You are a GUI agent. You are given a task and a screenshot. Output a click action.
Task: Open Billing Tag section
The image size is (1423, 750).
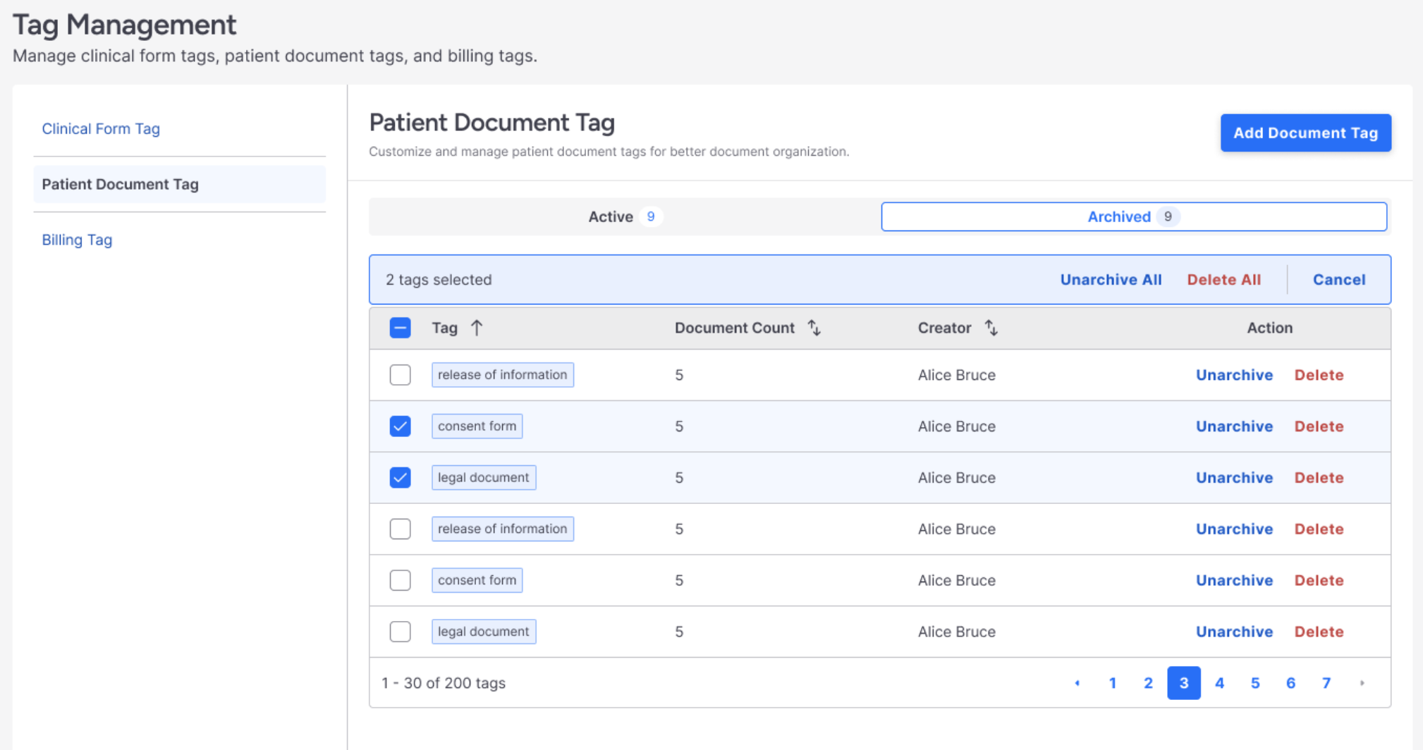77,240
